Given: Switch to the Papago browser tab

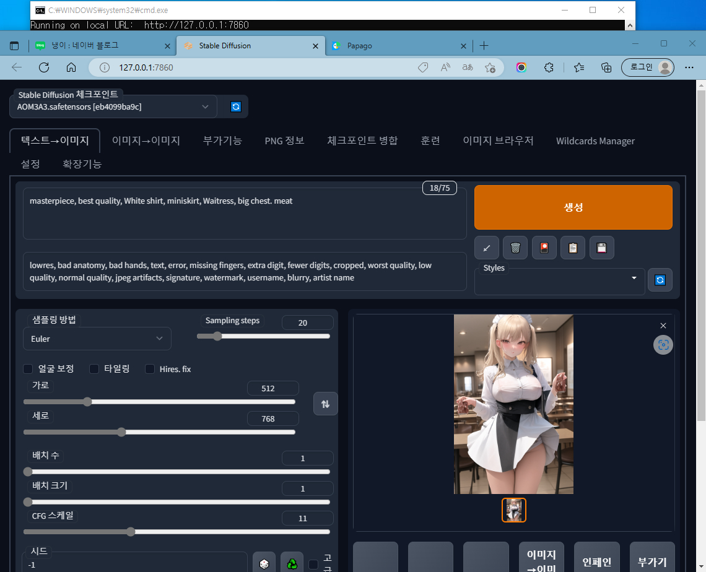Looking at the screenshot, I should (x=398, y=45).
